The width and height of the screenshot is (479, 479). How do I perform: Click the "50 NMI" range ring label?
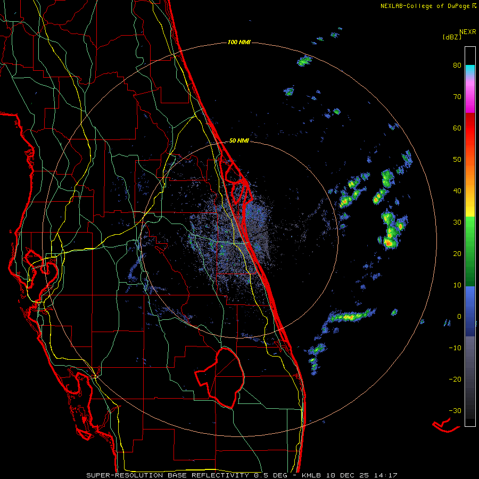coord(239,141)
